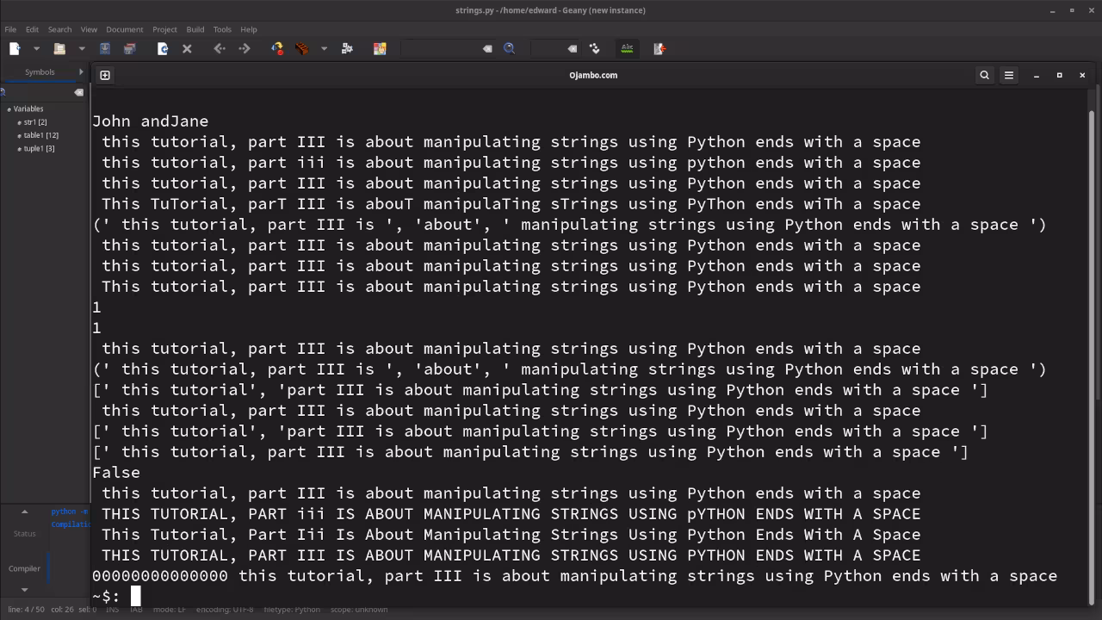Select str1 [2] in symbols tree
Screen dimensions: 1102x620
(35, 122)
